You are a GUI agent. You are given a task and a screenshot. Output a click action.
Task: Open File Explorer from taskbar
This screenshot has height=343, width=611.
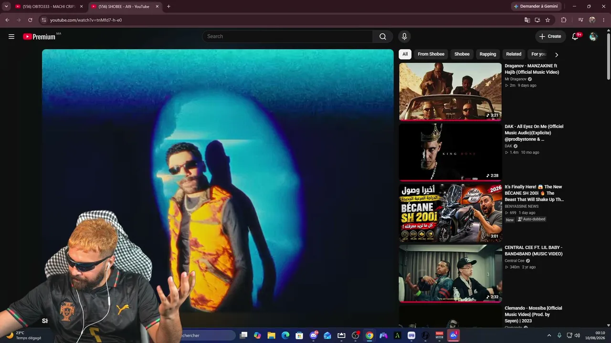point(271,335)
